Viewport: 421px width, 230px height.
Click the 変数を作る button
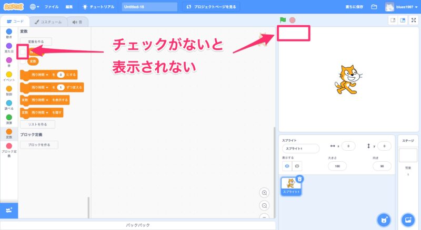(x=36, y=41)
